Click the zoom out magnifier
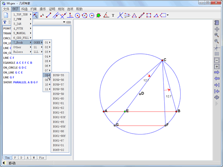Image resolution: width=223 pixels, height=167 pixels. (x=217, y=41)
